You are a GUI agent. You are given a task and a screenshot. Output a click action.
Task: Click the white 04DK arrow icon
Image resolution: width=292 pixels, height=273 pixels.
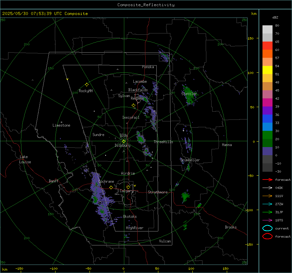[x=267, y=188]
